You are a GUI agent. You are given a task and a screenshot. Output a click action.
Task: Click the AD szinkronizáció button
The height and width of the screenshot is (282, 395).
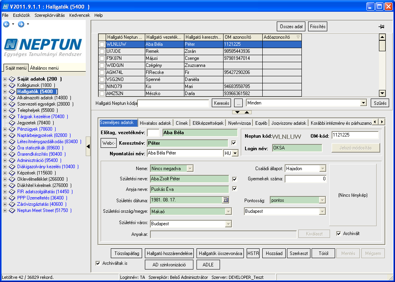169,265
